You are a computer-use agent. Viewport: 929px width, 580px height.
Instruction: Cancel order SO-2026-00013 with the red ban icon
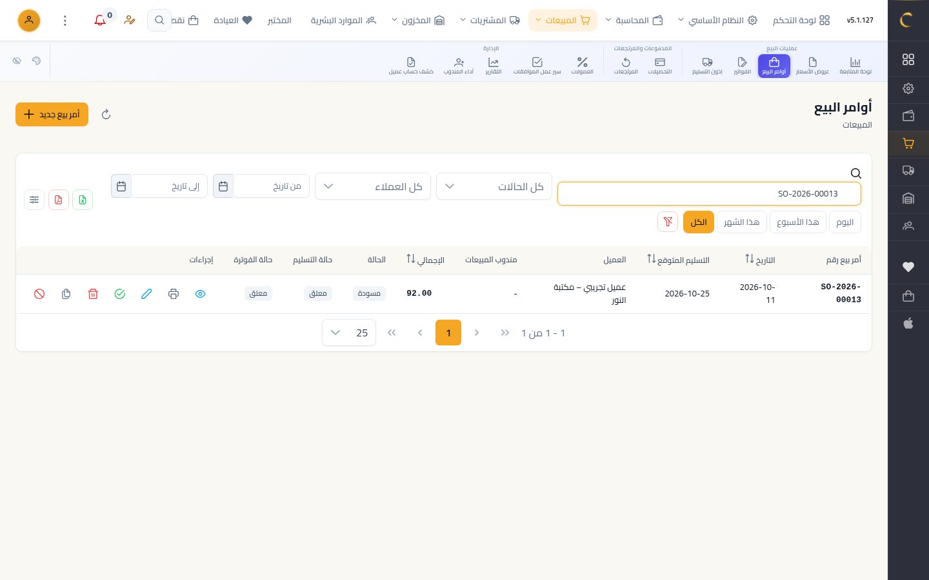click(39, 294)
